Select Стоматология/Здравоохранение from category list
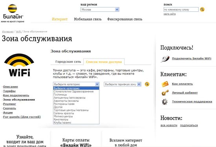This screenshot has height=147, width=216. coord(76,92)
